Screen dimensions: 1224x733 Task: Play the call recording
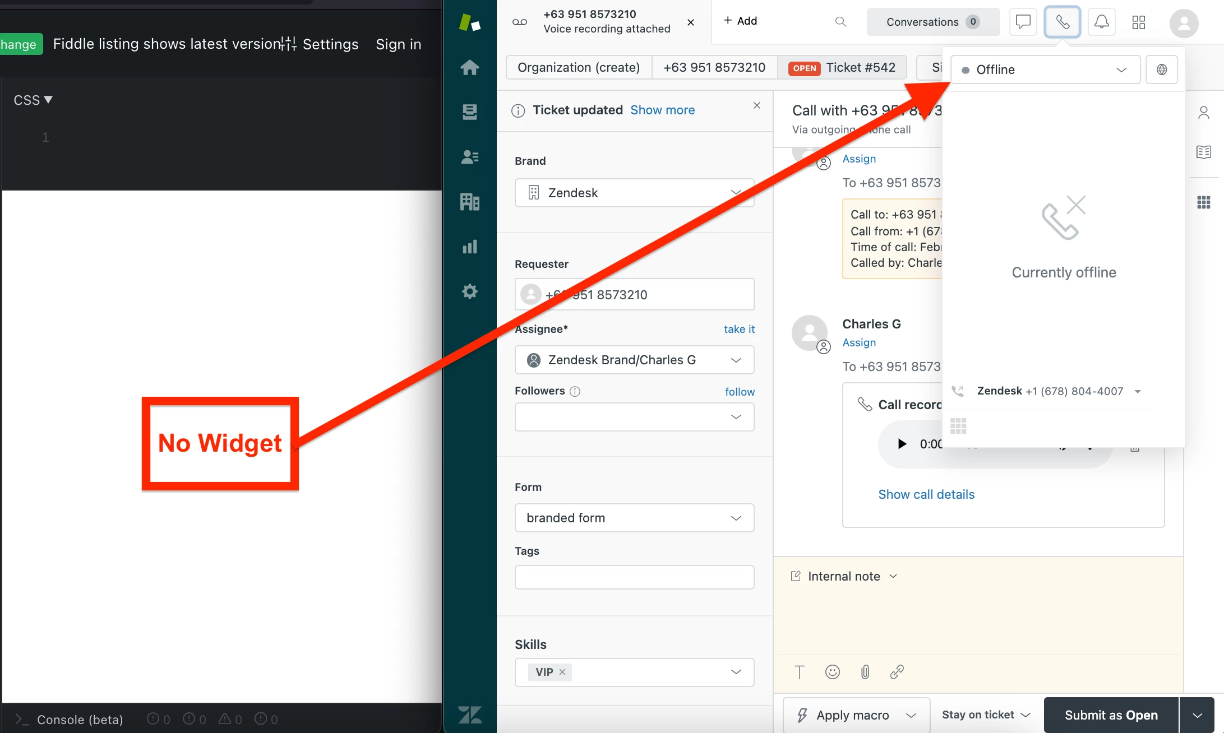click(902, 444)
